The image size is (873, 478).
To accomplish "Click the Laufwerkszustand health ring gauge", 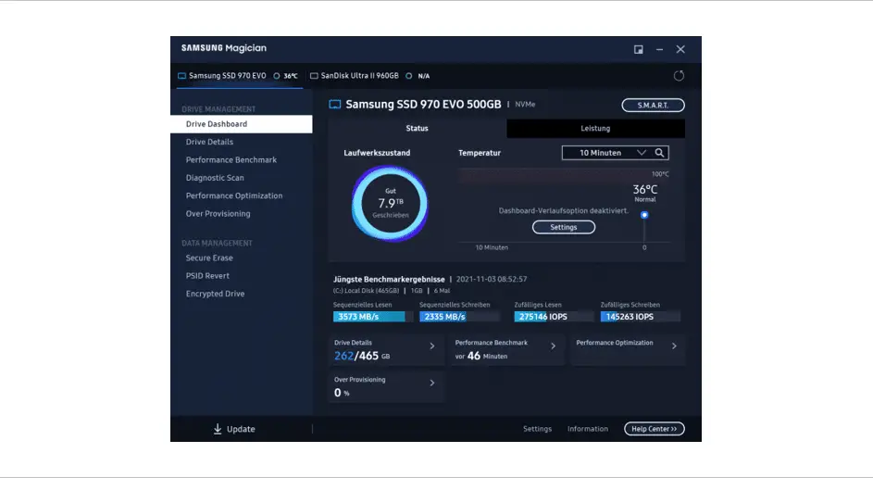I will [390, 204].
